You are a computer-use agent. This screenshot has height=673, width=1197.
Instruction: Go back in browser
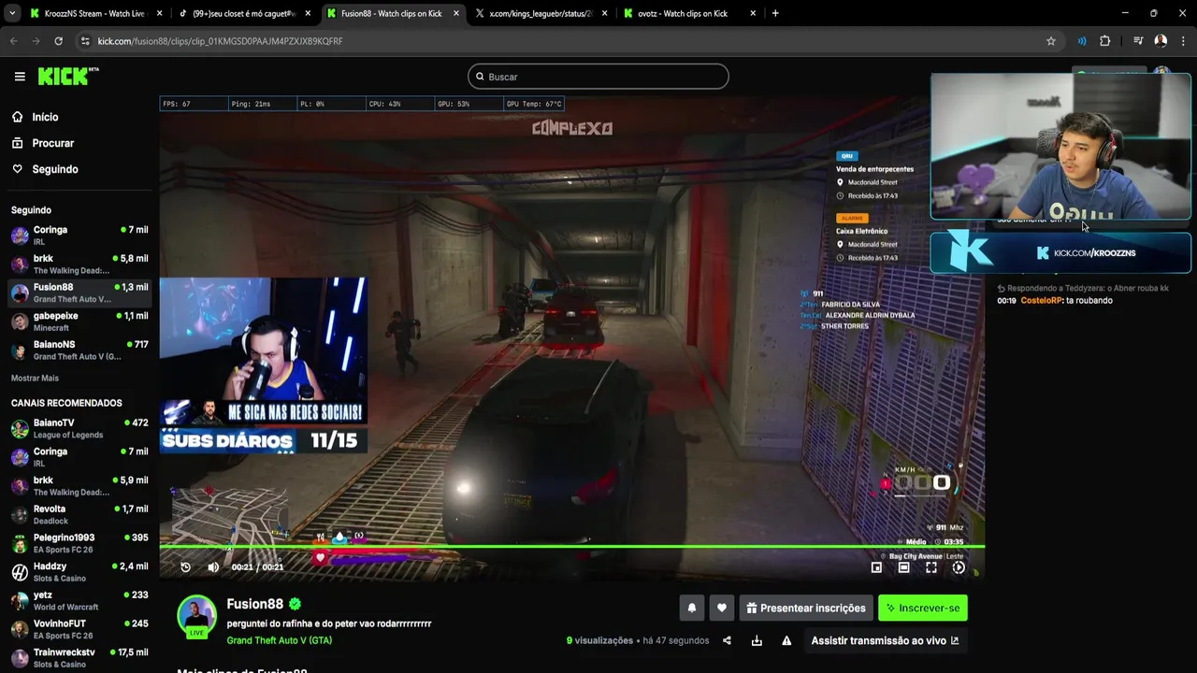[13, 41]
